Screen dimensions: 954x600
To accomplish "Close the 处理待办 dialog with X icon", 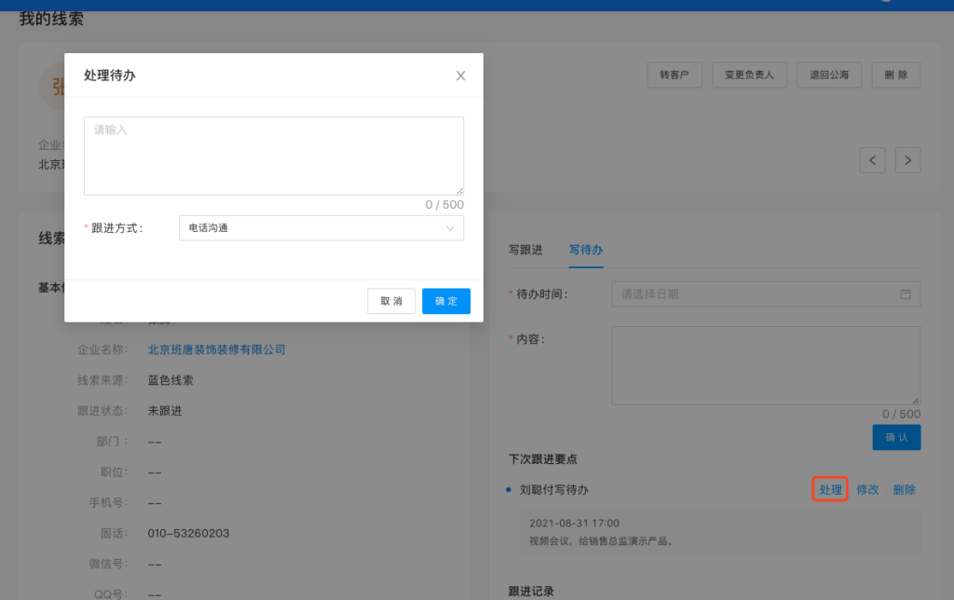I will 460,75.
